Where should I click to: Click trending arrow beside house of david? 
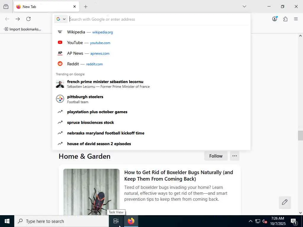(60, 143)
